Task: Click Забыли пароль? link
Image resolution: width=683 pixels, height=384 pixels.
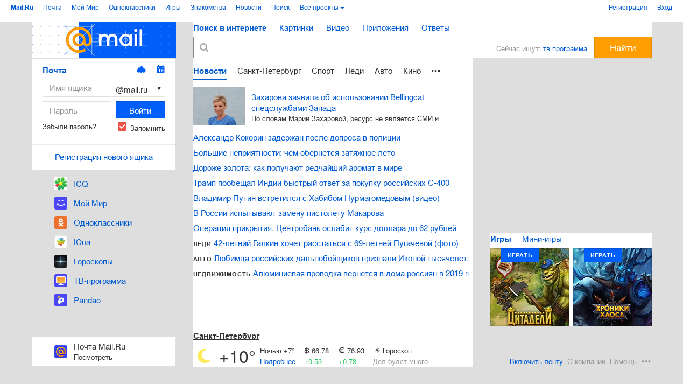Action: click(x=69, y=127)
